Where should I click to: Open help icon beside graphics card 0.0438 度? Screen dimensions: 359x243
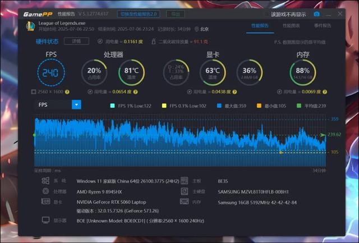click(234, 92)
